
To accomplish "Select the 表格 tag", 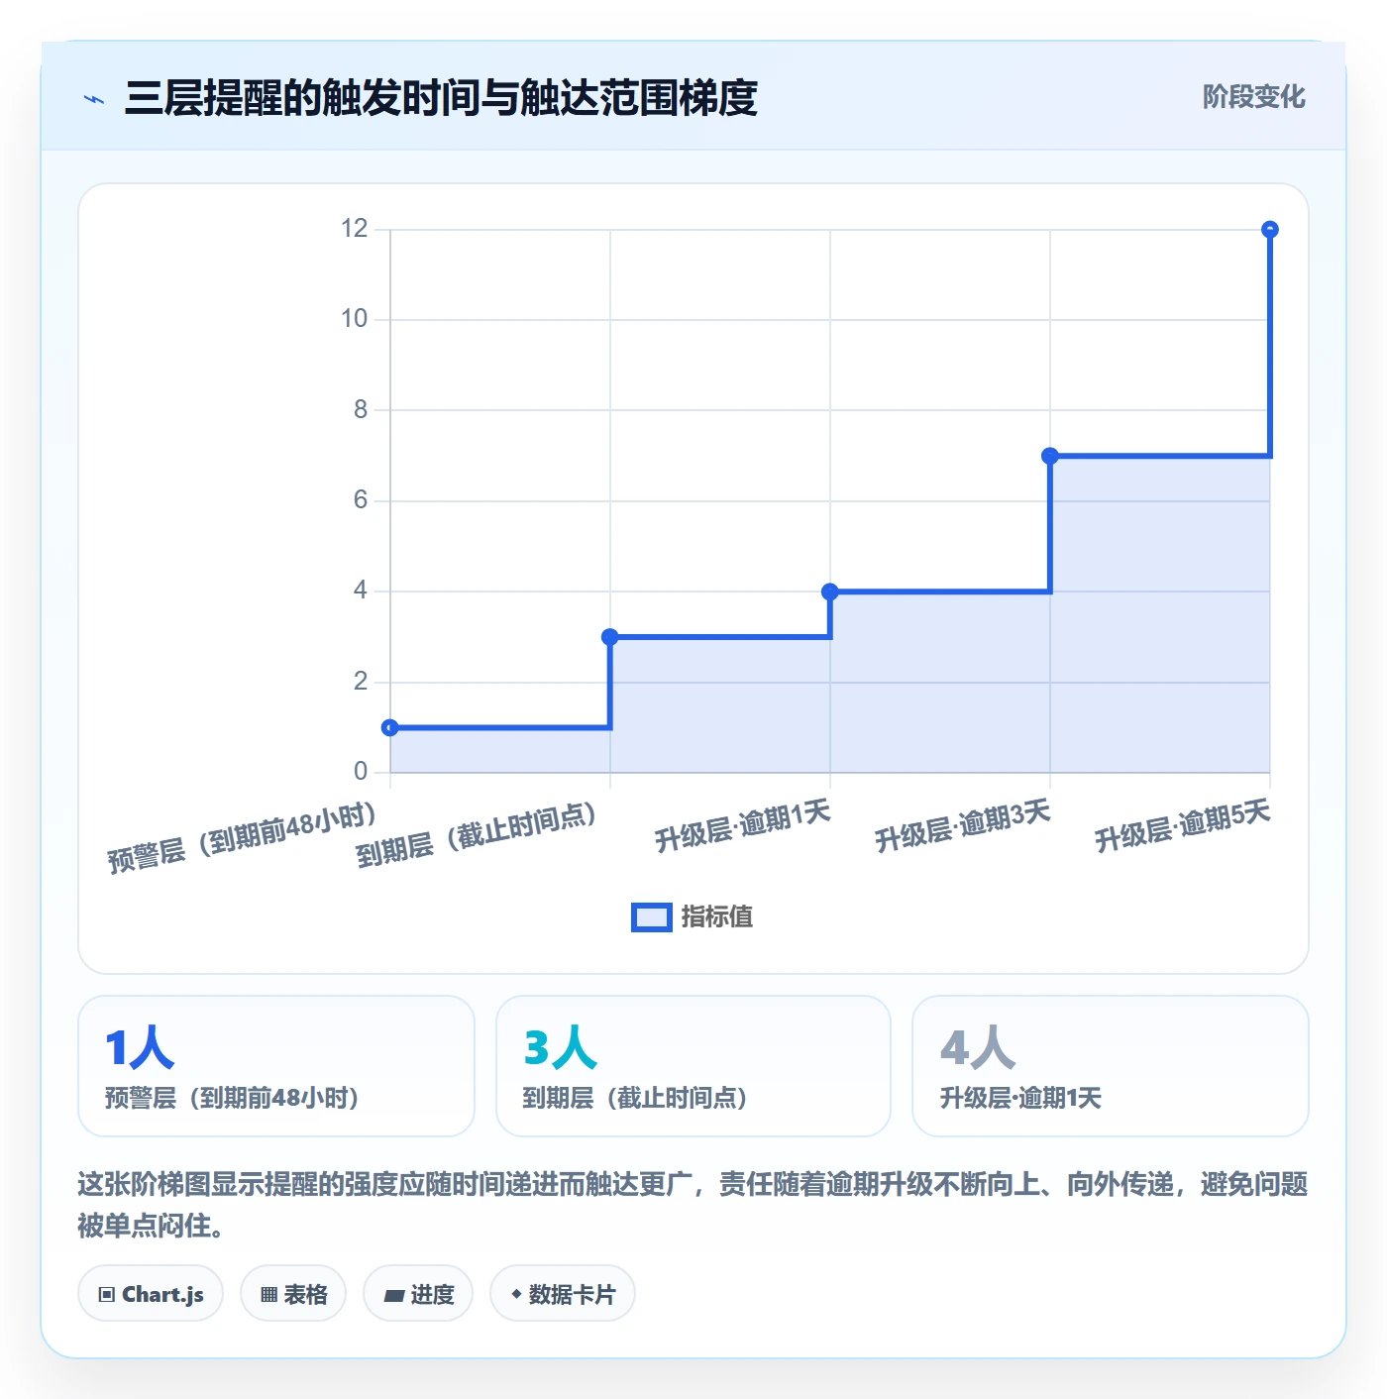I will [x=293, y=1293].
